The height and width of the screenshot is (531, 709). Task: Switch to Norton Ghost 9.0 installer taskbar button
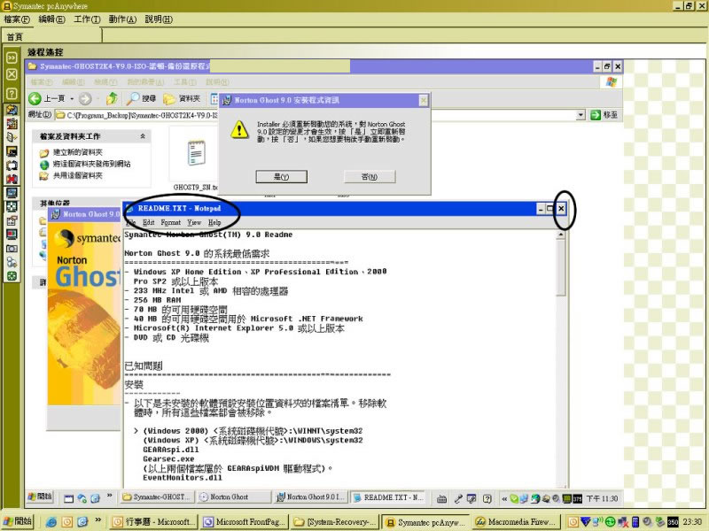coord(311,497)
